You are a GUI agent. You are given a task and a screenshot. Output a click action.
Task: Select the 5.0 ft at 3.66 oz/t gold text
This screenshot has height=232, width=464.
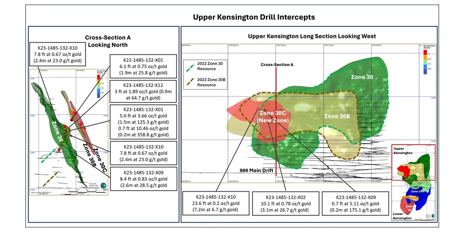coord(143,116)
